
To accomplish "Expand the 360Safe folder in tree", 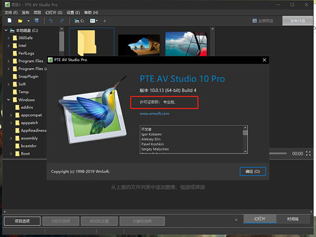I will (8, 38).
